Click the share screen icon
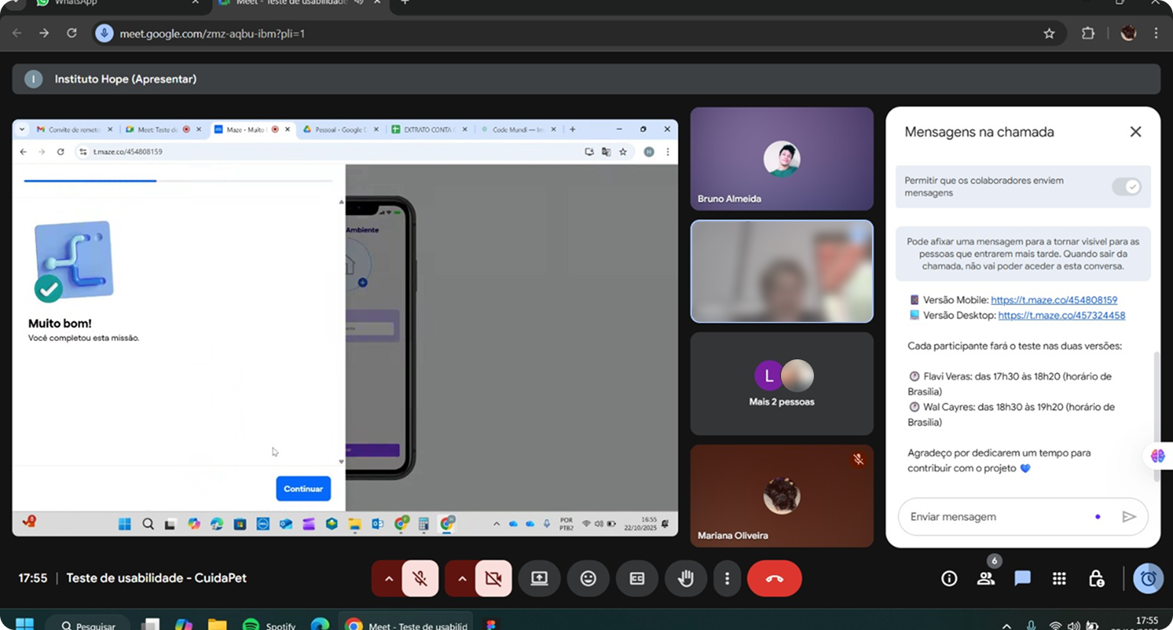This screenshot has width=1173, height=630. click(539, 579)
